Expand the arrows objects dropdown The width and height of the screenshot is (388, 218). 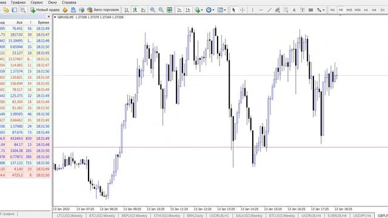[x=324, y=10]
